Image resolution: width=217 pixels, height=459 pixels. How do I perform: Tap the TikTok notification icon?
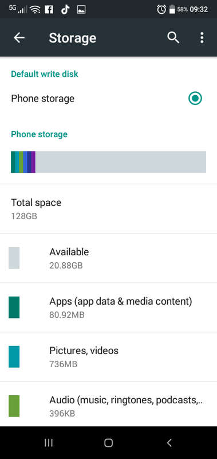[x=65, y=10]
